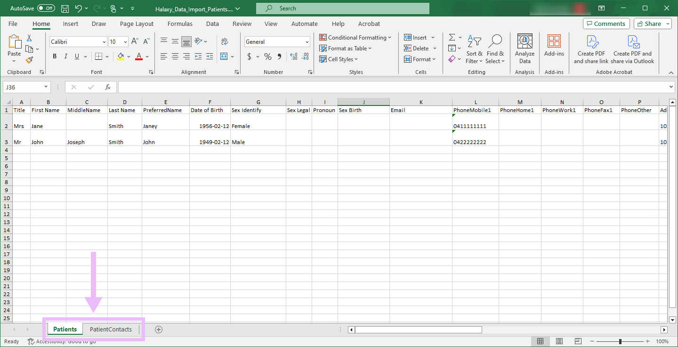Click the Comma Style number icon

tap(279, 56)
